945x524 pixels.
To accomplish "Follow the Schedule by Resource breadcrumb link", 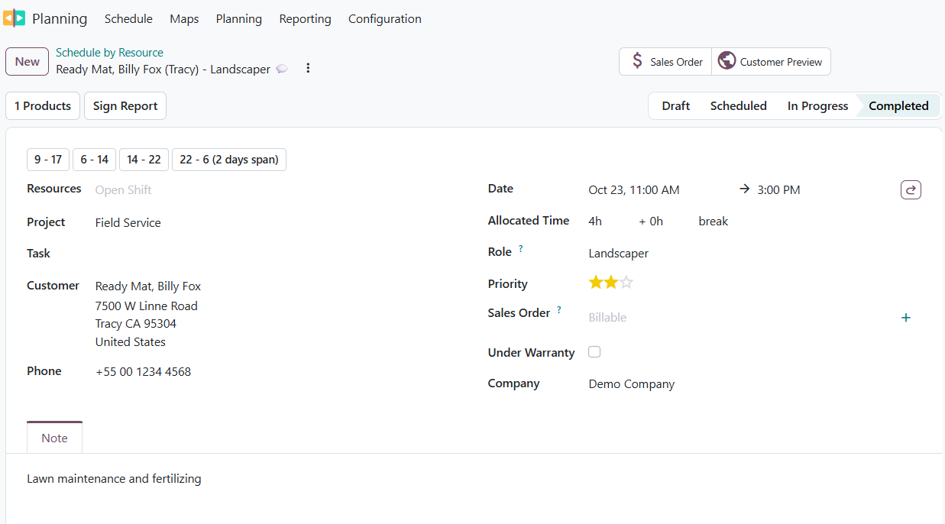I will [109, 53].
